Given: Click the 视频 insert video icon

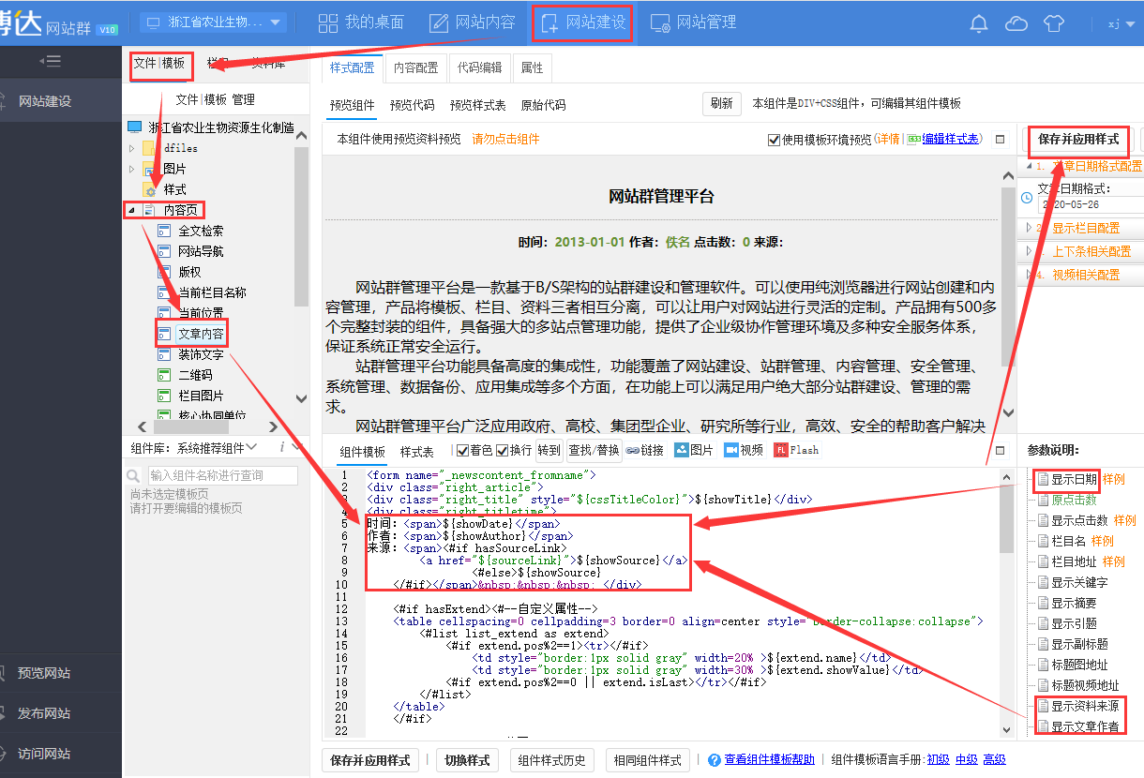Looking at the screenshot, I should point(731,450).
